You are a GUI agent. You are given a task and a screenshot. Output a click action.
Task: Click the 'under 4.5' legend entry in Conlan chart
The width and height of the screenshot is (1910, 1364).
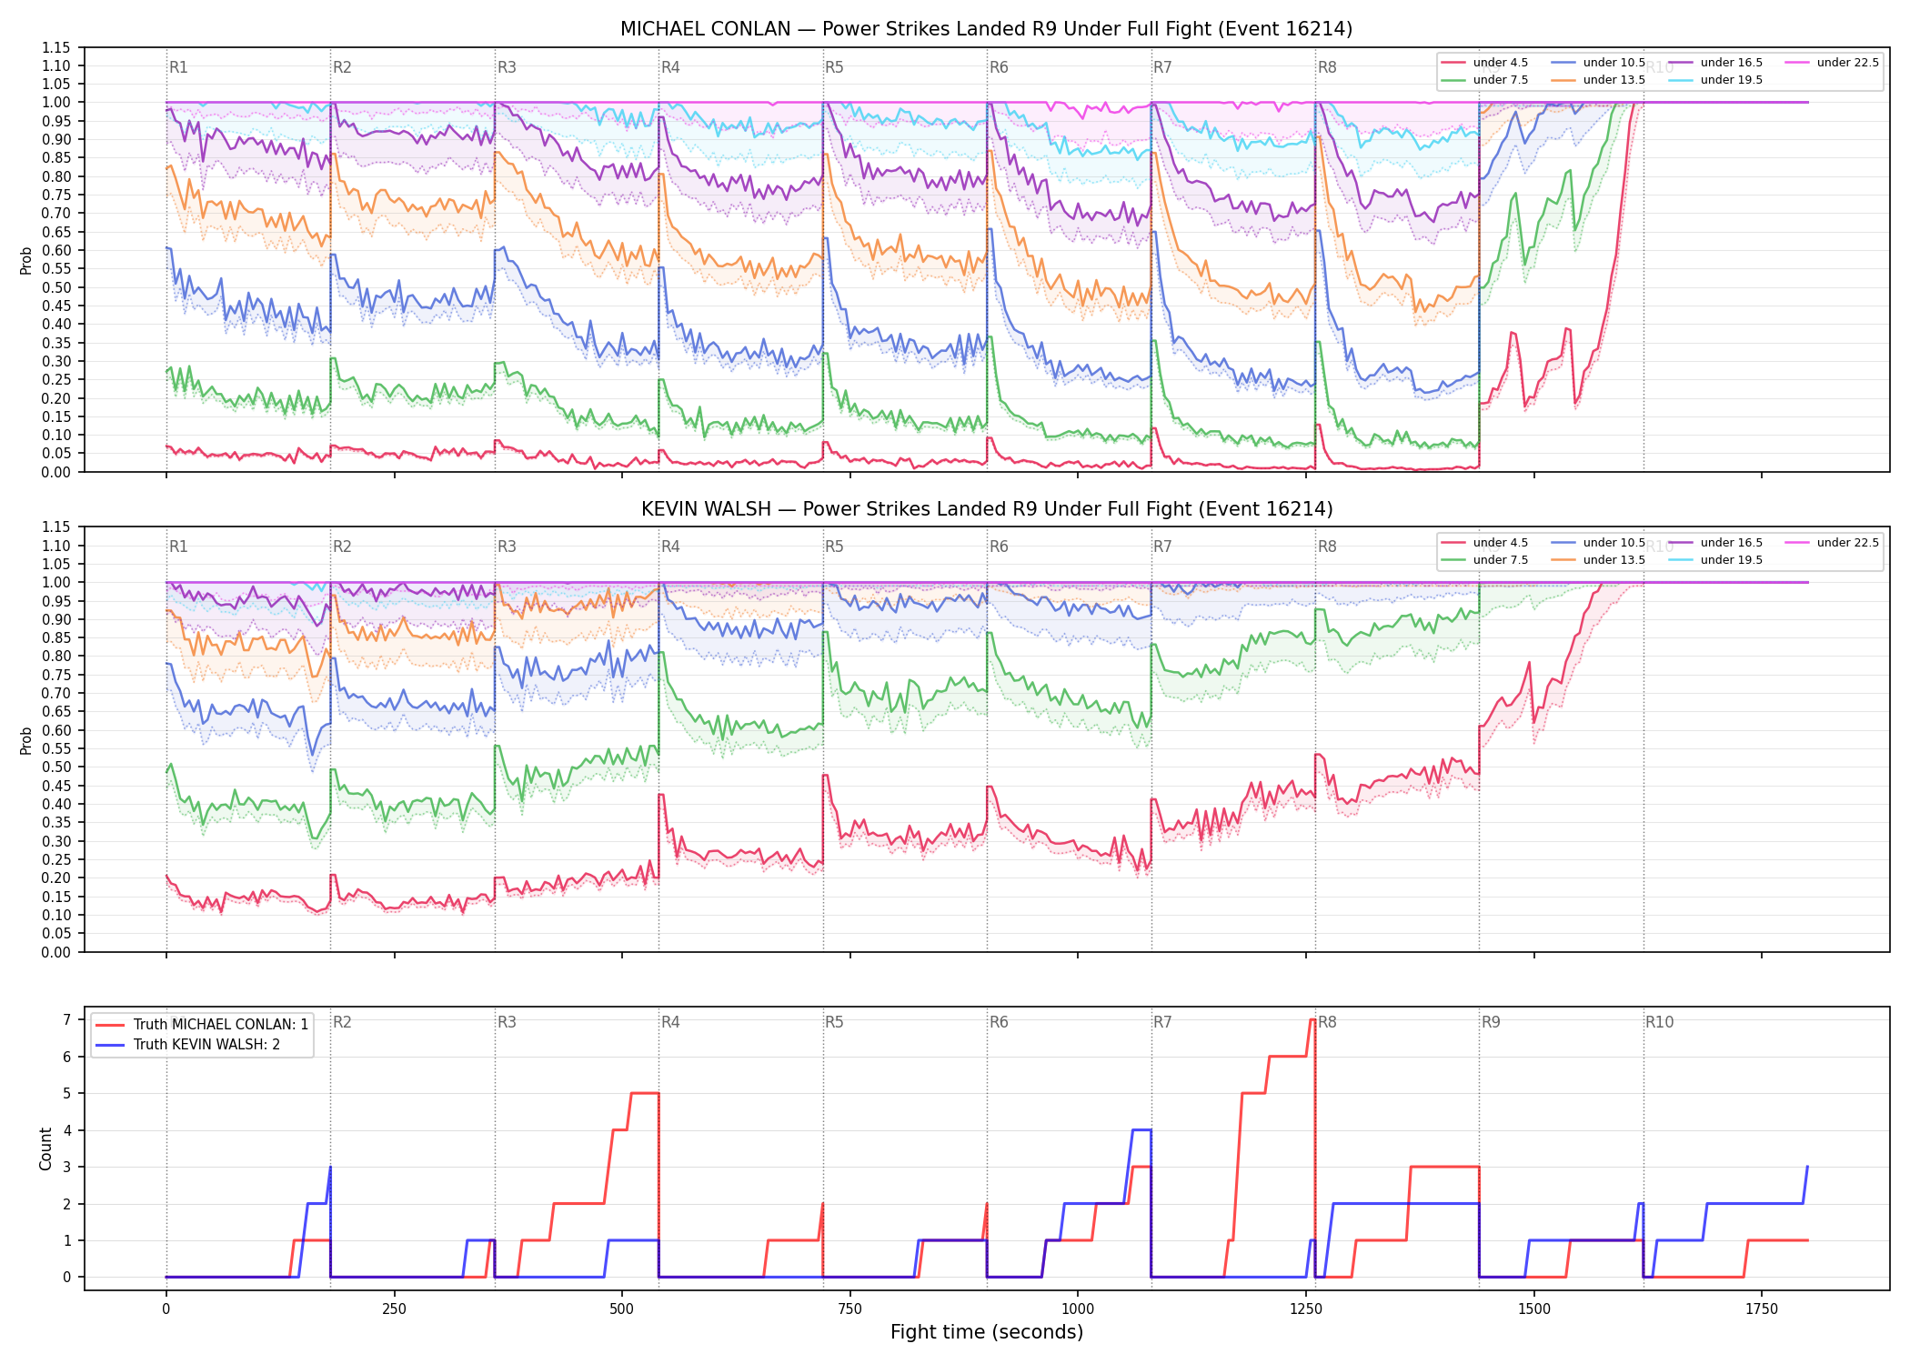[x=1485, y=63]
